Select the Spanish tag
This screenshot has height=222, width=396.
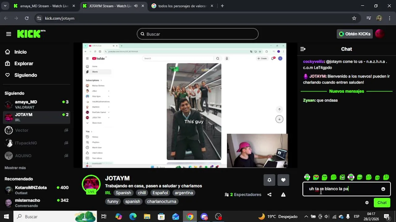tap(123, 193)
